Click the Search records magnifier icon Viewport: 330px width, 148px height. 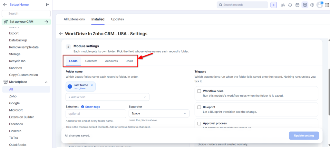[x=220, y=5]
